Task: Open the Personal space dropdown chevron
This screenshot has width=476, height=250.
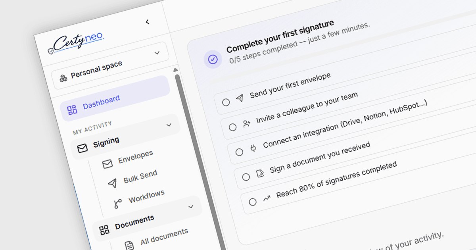Action: click(157, 53)
